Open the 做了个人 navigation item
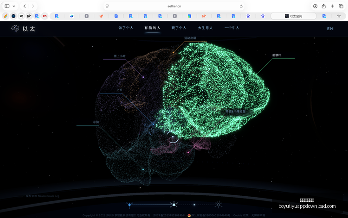 (x=126, y=28)
